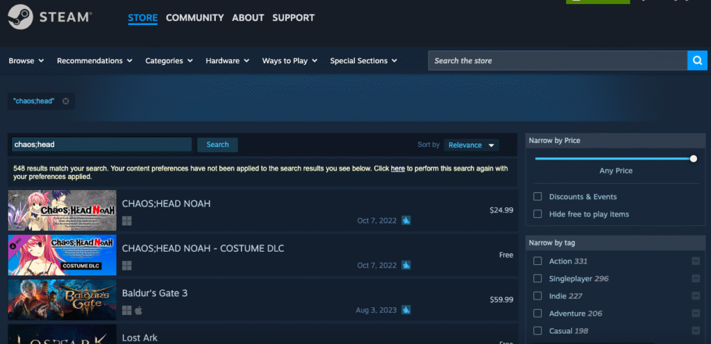Tick the Action tag checkbox
The width and height of the screenshot is (711, 344).
tap(537, 261)
